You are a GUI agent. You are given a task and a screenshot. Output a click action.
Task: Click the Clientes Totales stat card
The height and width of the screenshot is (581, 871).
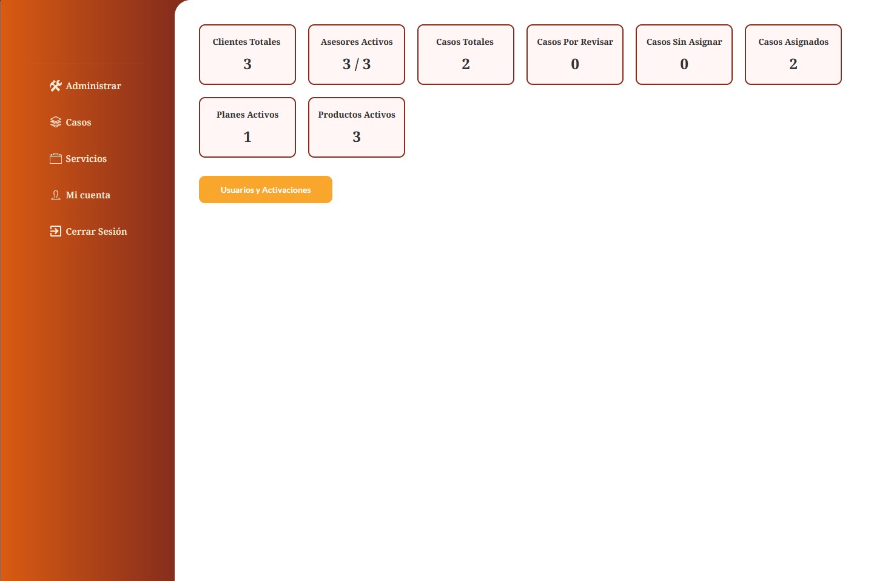coord(247,55)
